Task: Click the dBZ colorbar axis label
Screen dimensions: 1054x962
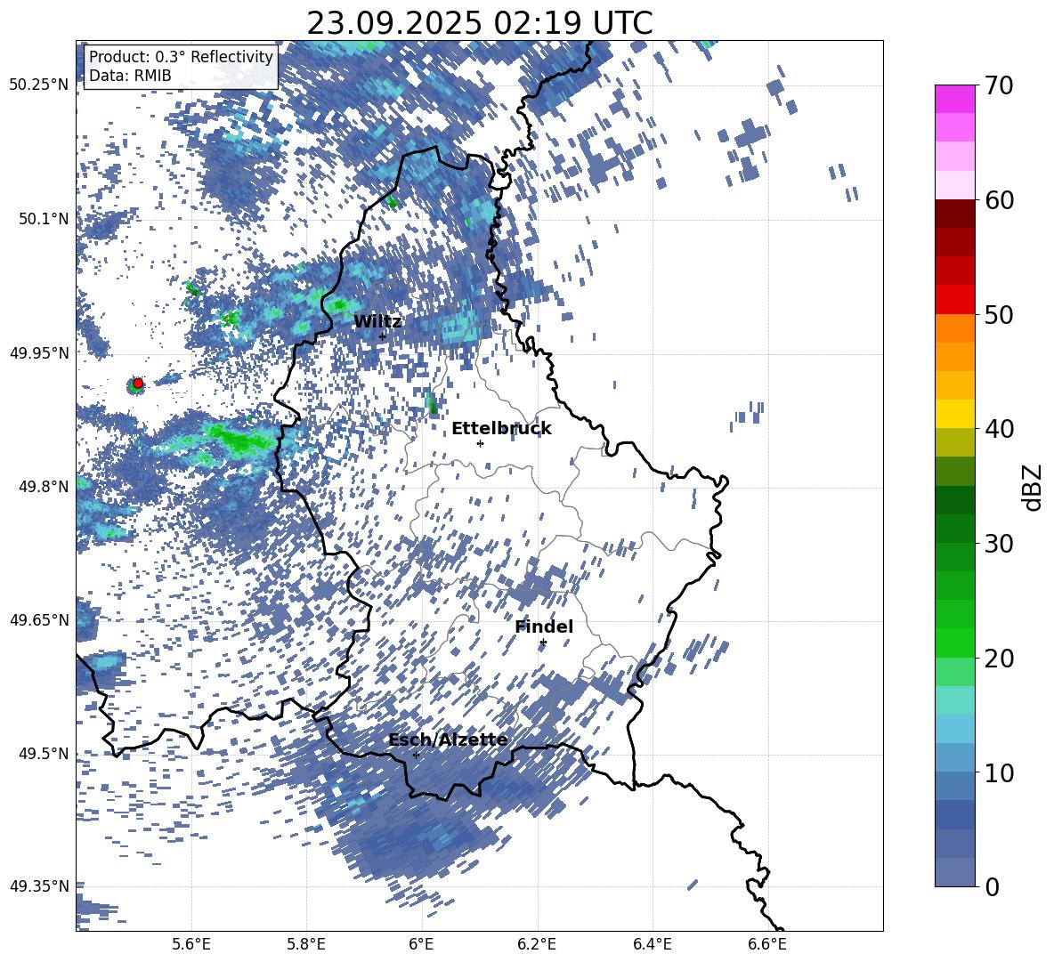Action: (1034, 487)
